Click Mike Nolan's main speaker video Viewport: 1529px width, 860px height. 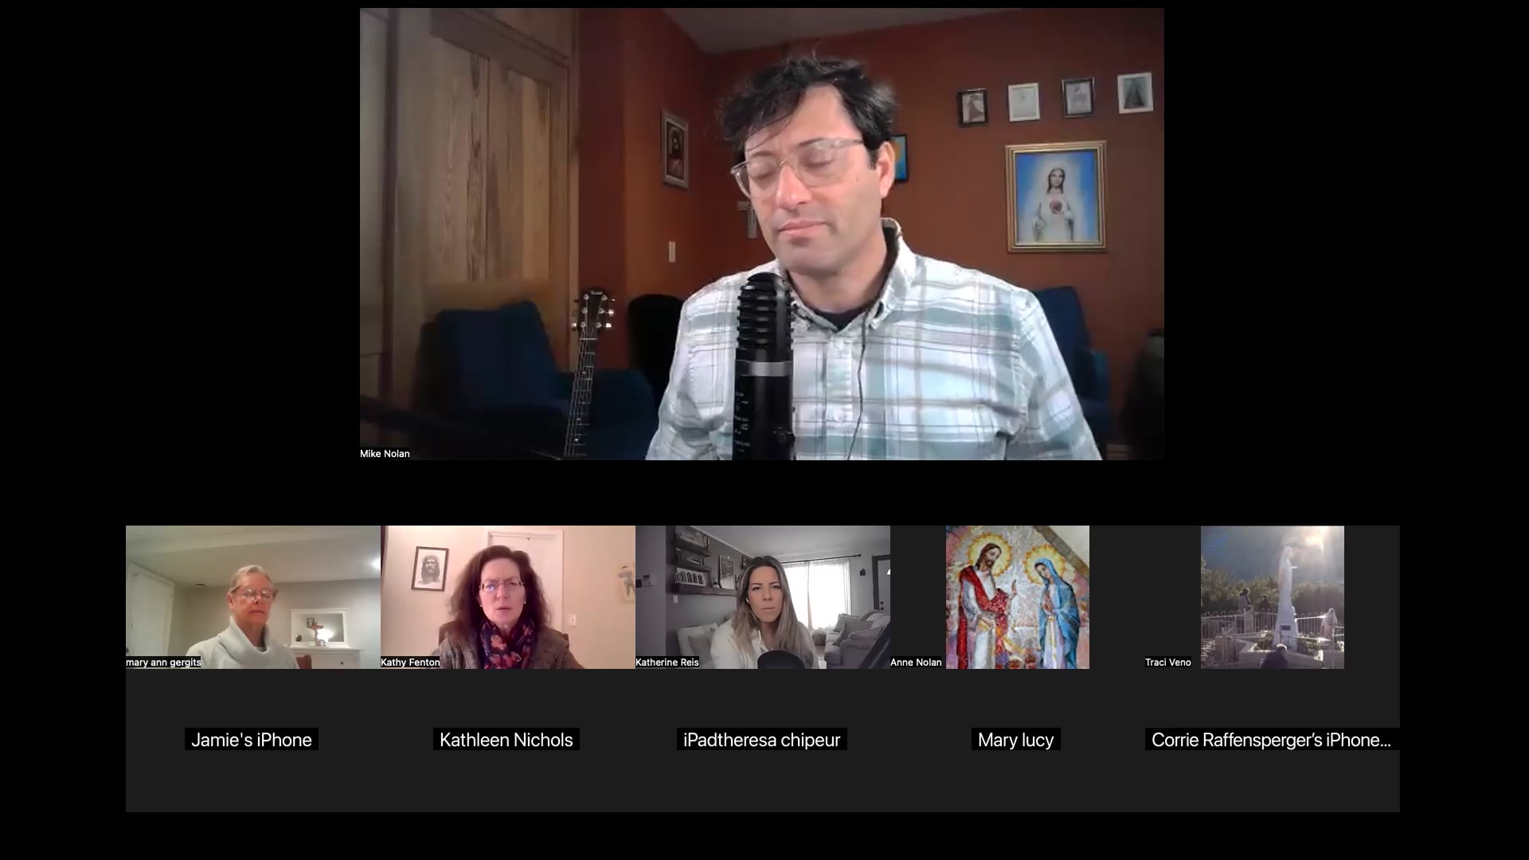point(761,234)
